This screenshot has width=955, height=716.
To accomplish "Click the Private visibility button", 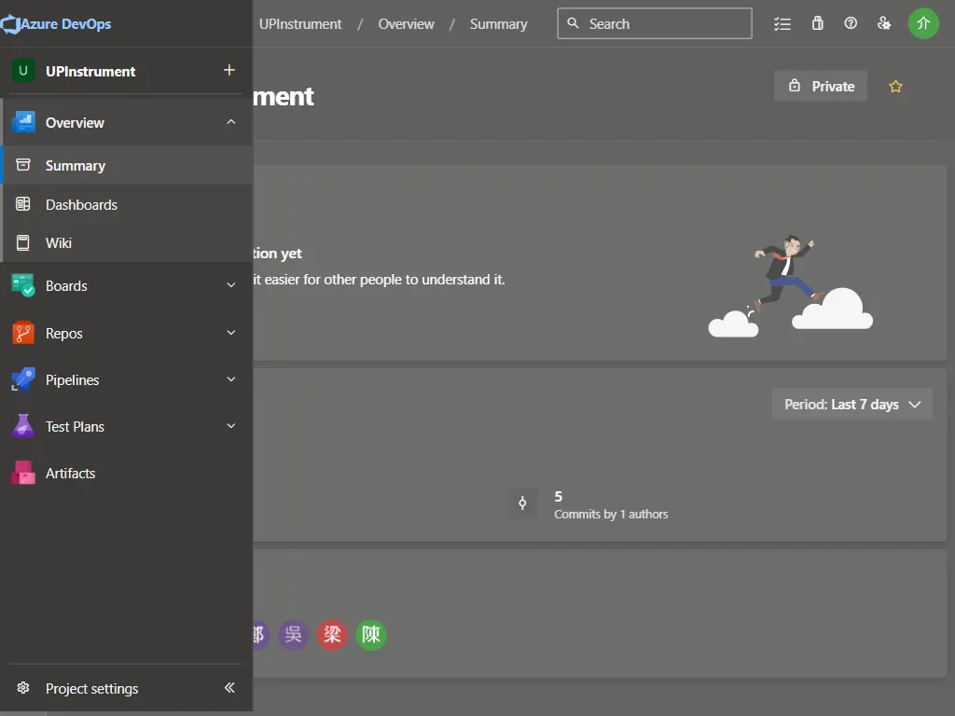I will click(821, 86).
